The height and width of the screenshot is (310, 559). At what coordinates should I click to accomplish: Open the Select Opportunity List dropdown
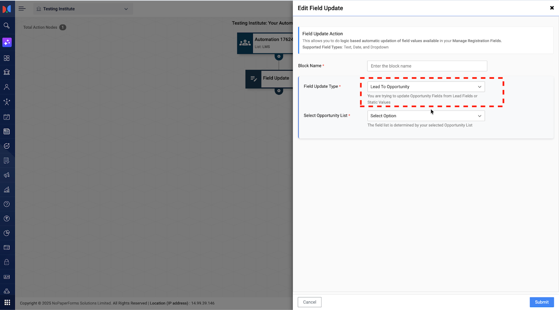tap(426, 116)
